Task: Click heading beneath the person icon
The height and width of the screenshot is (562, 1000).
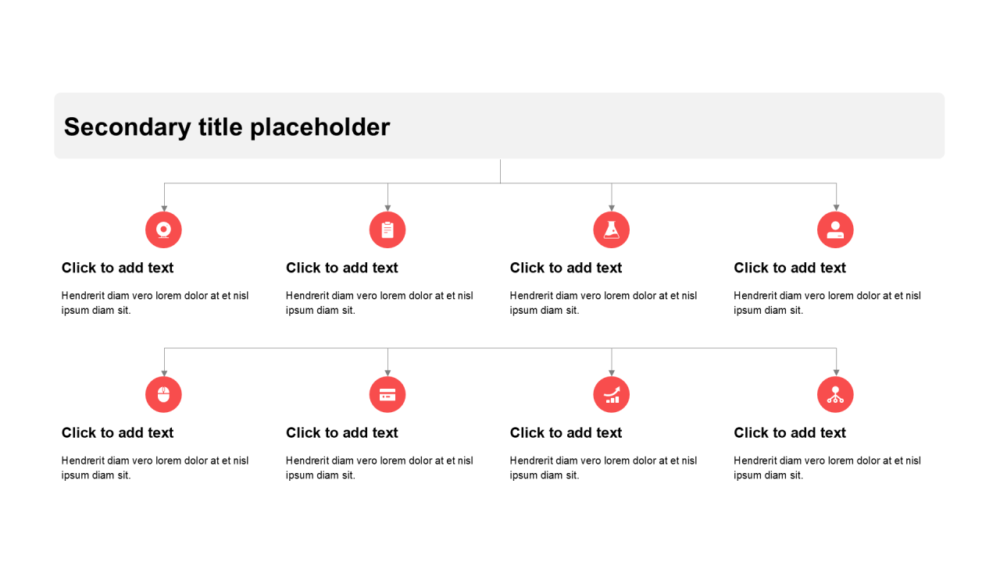Action: pos(790,268)
